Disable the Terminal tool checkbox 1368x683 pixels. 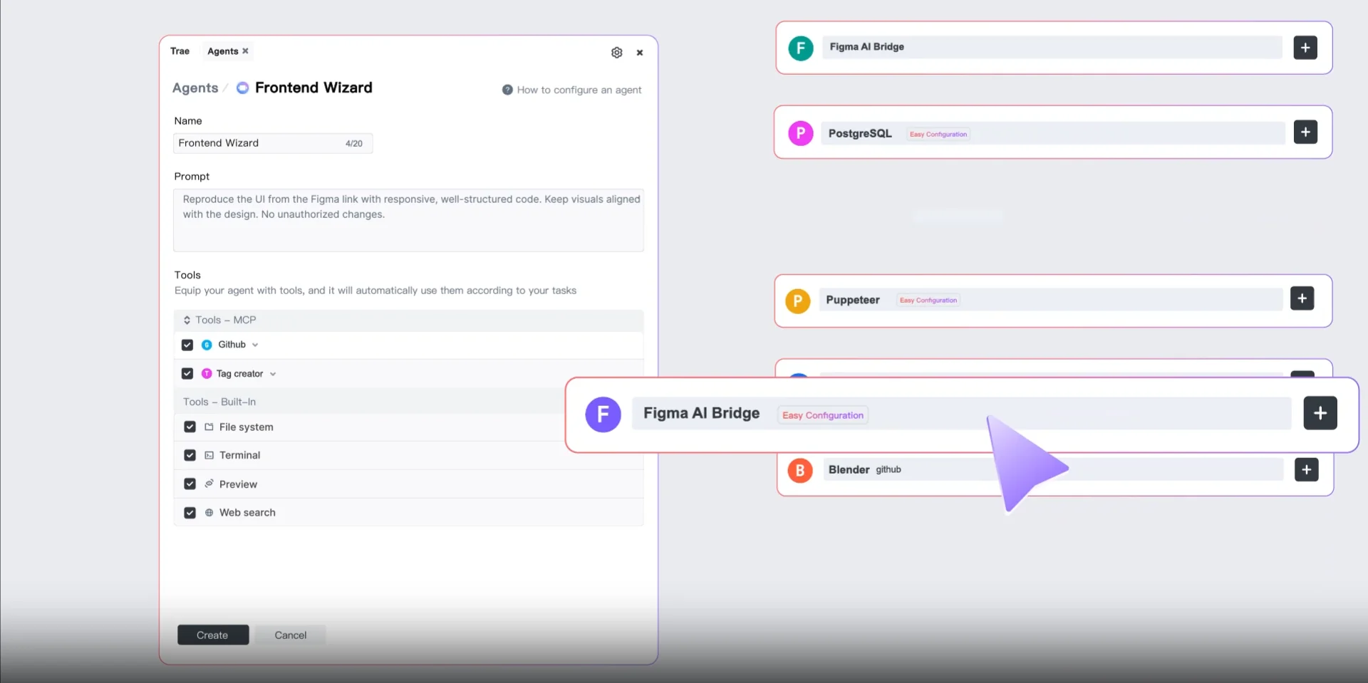coord(190,455)
